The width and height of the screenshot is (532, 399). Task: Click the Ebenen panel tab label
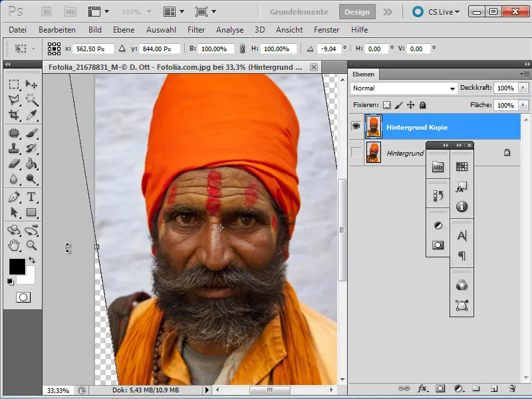click(x=364, y=74)
